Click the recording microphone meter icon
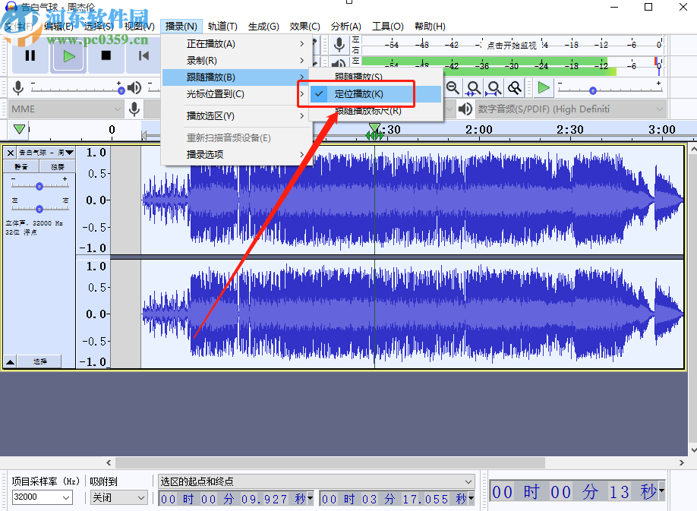Viewport: 697px width, 511px height. (x=339, y=44)
